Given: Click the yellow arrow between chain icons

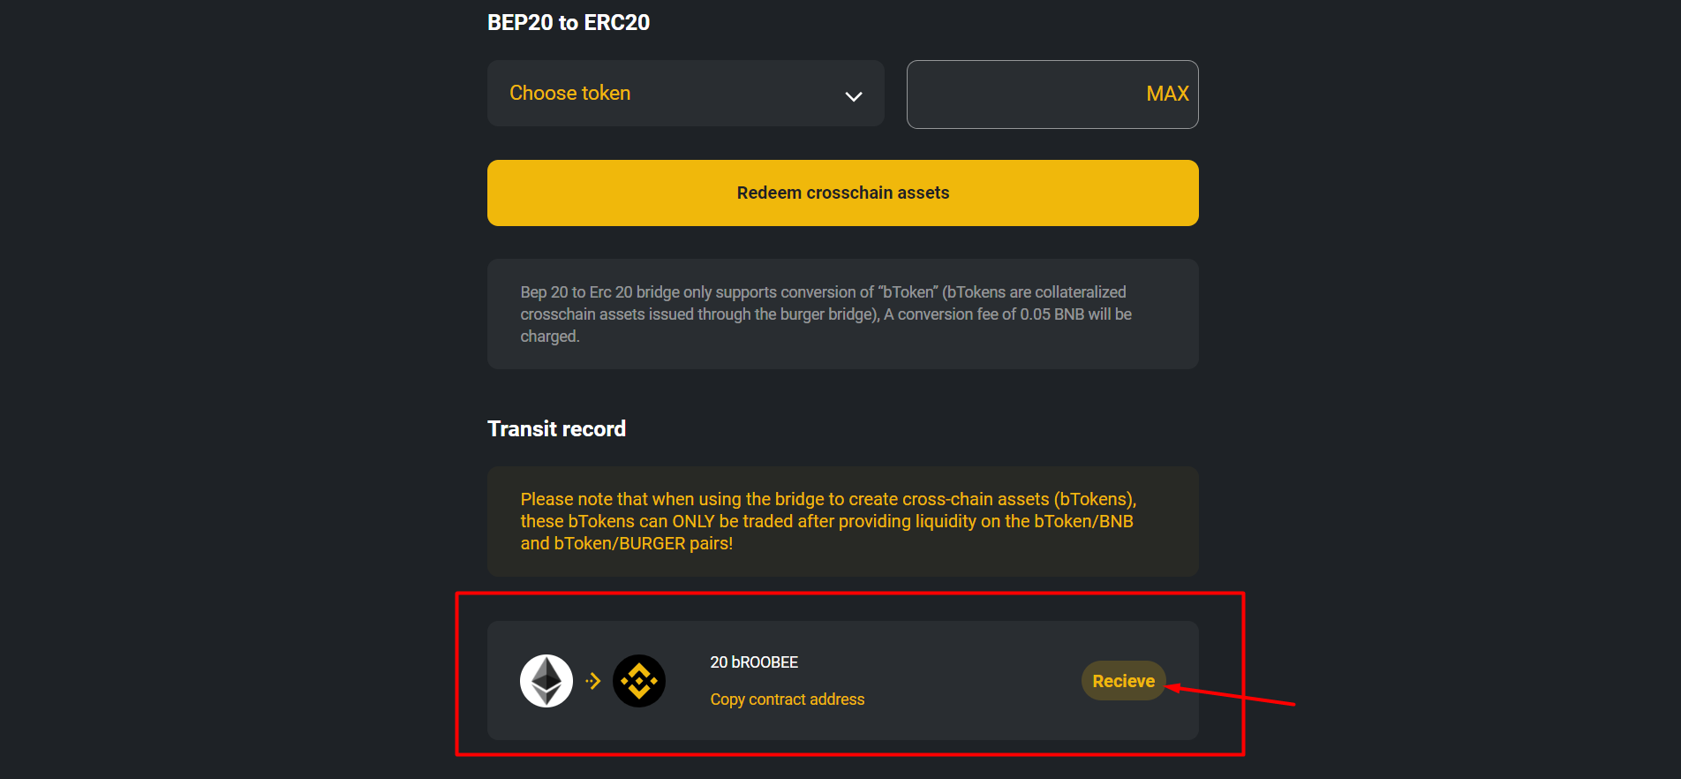Looking at the screenshot, I should 593,681.
